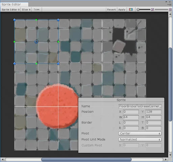Click the Trim button
Screen dimensions: 173x162
pyautogui.click(x=36, y=9)
